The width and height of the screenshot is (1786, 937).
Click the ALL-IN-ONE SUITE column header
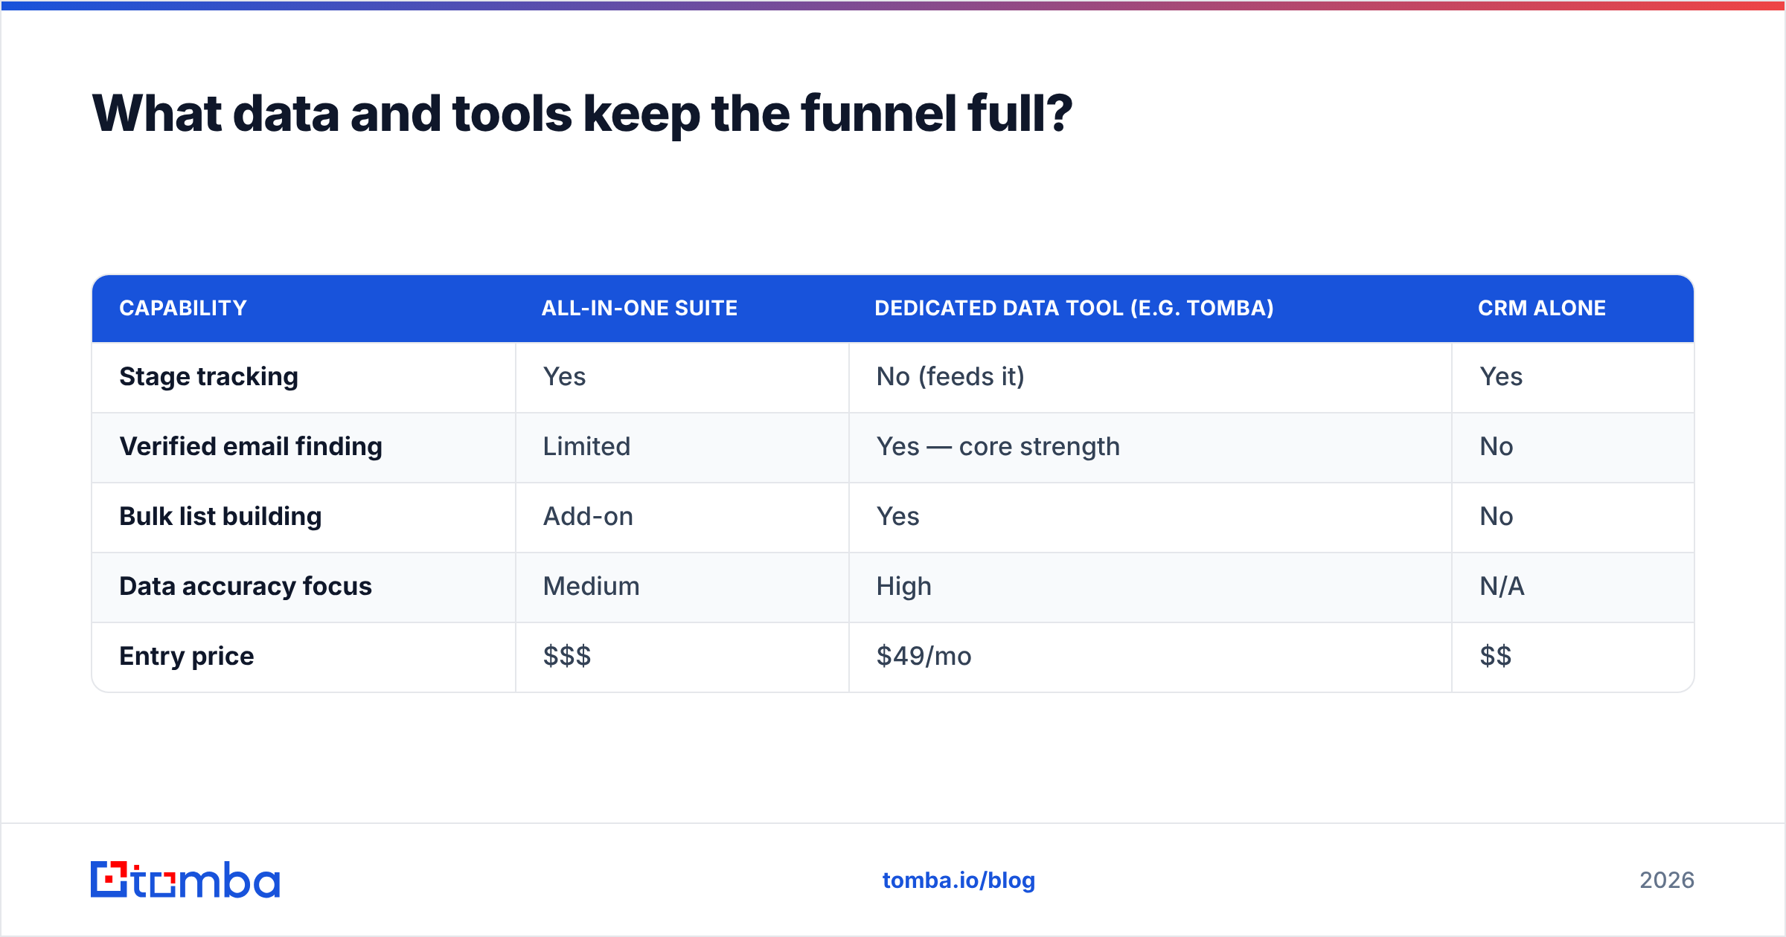coord(639,308)
